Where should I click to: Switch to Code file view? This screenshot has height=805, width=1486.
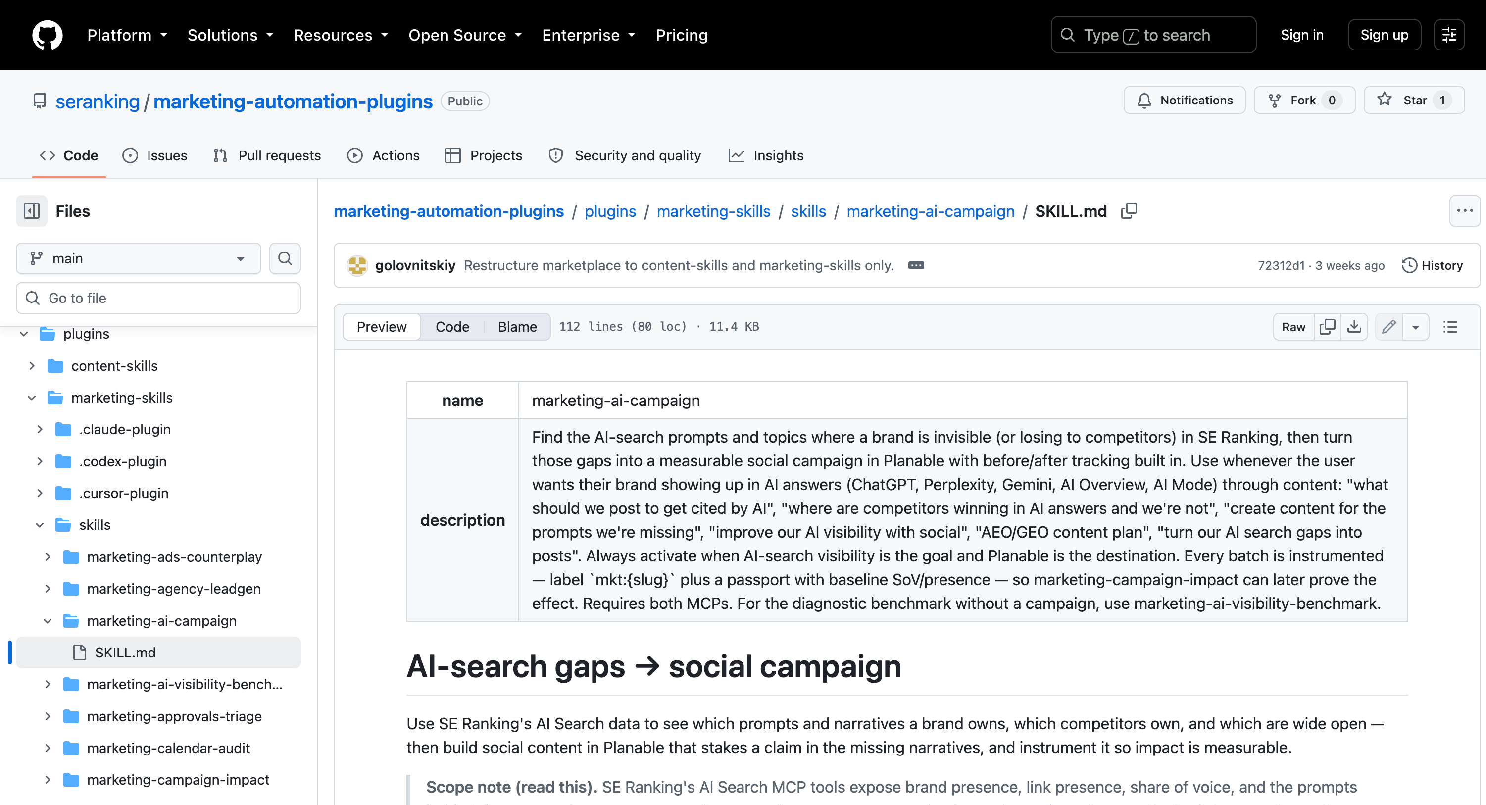click(452, 327)
